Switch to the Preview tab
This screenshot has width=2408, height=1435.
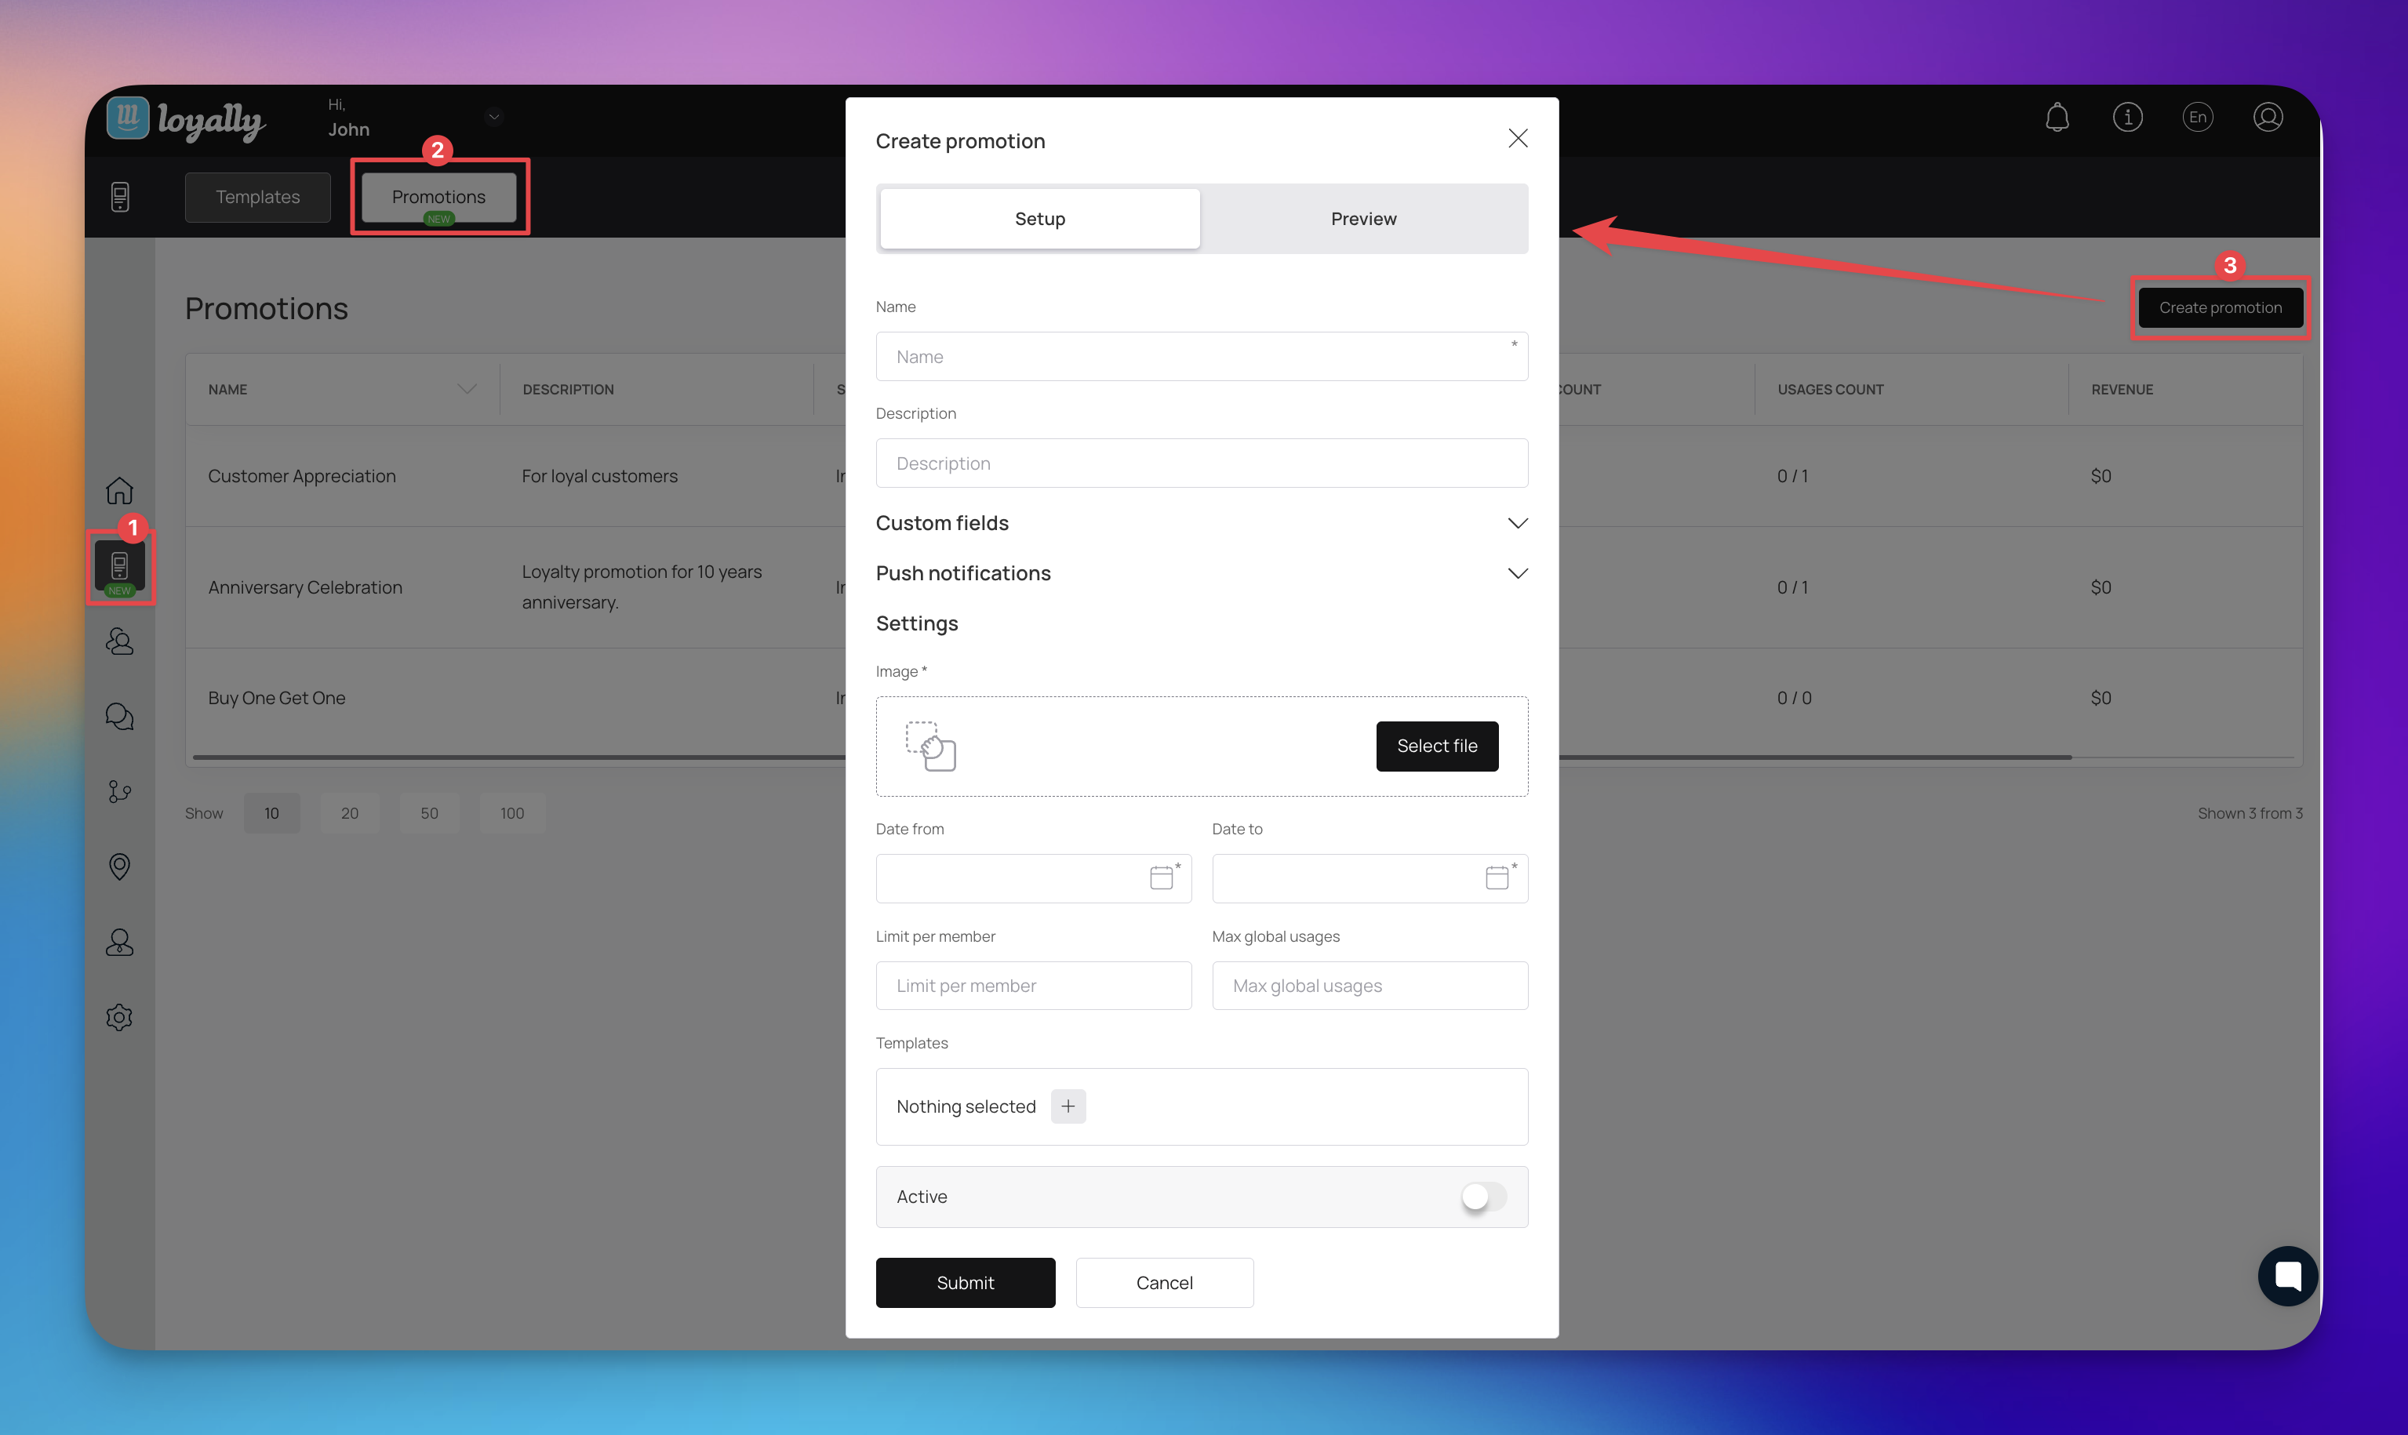pyautogui.click(x=1362, y=219)
